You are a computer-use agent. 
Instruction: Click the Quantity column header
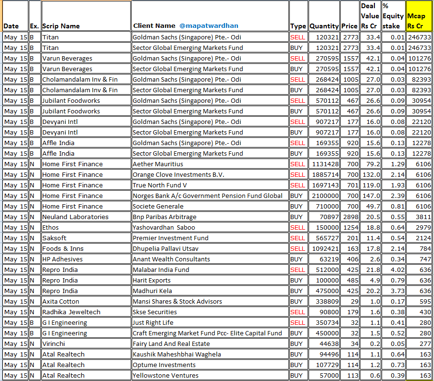coord(324,16)
